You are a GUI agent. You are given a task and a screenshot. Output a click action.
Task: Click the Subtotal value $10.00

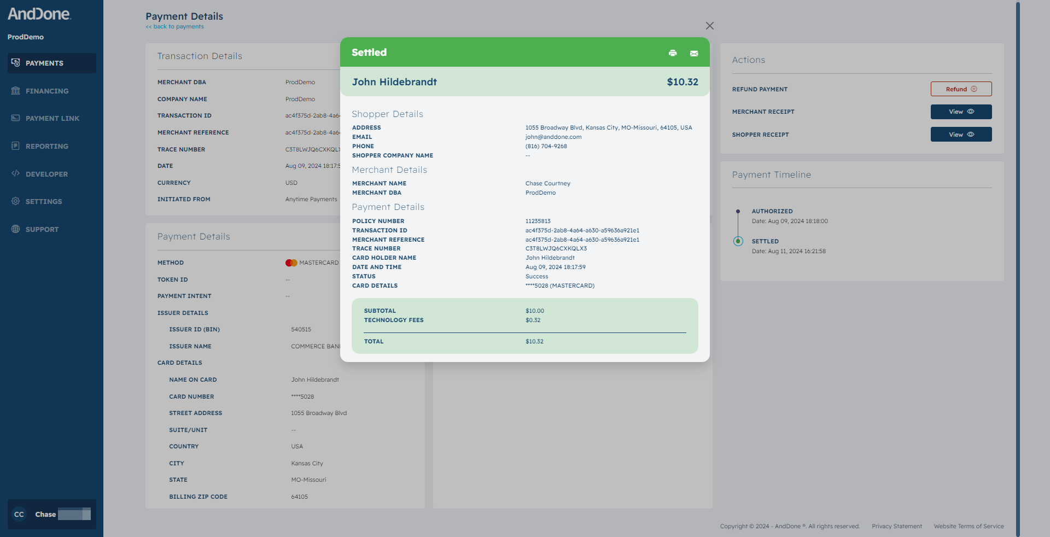click(x=534, y=311)
